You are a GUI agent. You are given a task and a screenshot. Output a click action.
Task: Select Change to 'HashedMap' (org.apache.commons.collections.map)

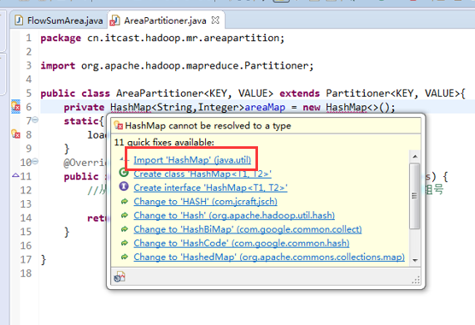269,257
